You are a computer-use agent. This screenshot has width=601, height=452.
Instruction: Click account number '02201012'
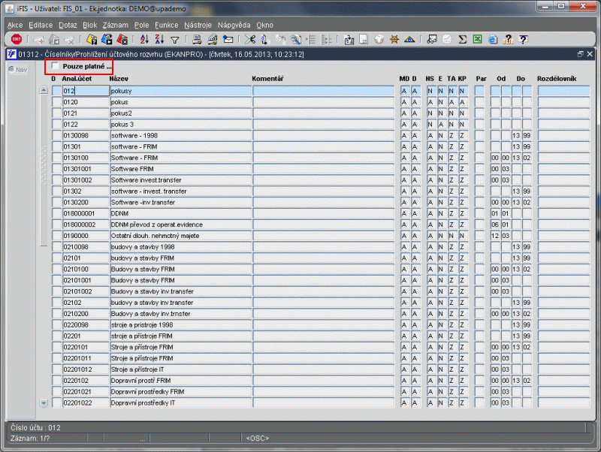tap(86, 369)
